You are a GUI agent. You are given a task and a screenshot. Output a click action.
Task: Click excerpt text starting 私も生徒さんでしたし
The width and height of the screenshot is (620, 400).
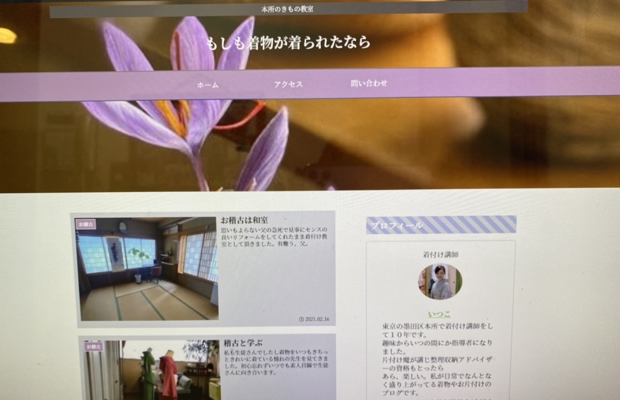pos(276,362)
